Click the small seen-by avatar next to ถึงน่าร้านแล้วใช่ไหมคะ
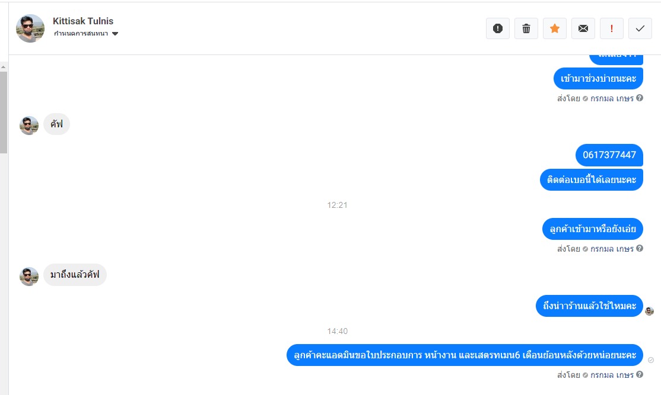Viewport: 661px width, 395px height. click(x=649, y=311)
